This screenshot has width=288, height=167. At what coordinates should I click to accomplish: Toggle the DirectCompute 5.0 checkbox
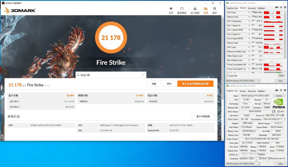[x=269, y=159]
